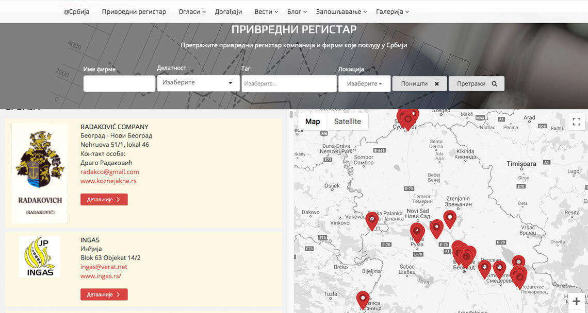Switch the map to Map view
This screenshot has height=313, width=588.
[313, 121]
